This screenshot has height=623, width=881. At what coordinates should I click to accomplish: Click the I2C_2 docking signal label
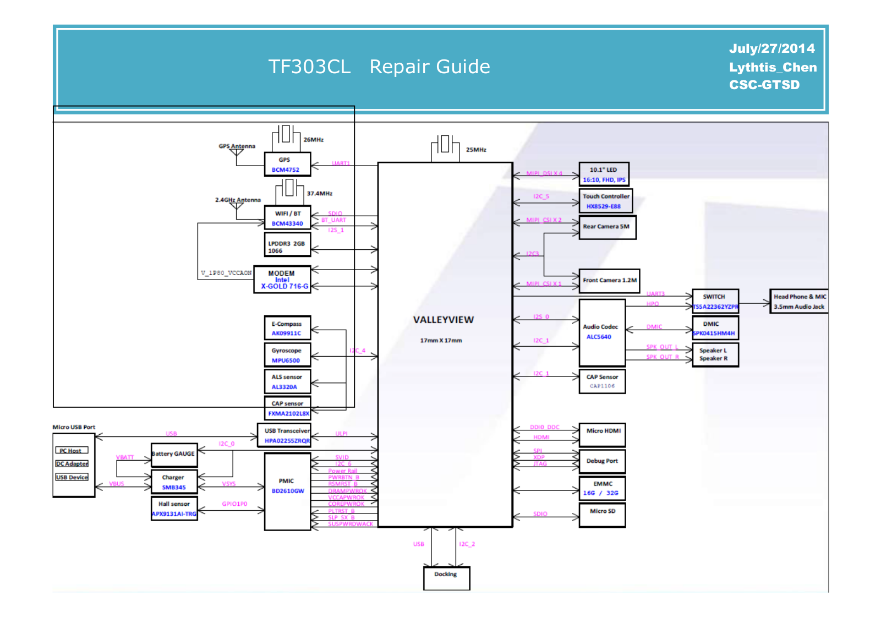click(x=467, y=544)
